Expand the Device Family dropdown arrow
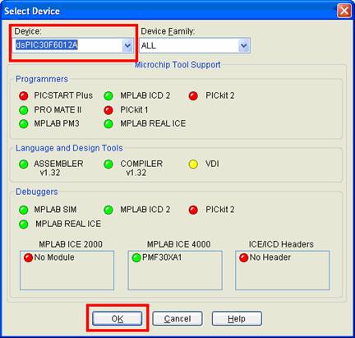This screenshot has height=338, width=355. coord(244,45)
